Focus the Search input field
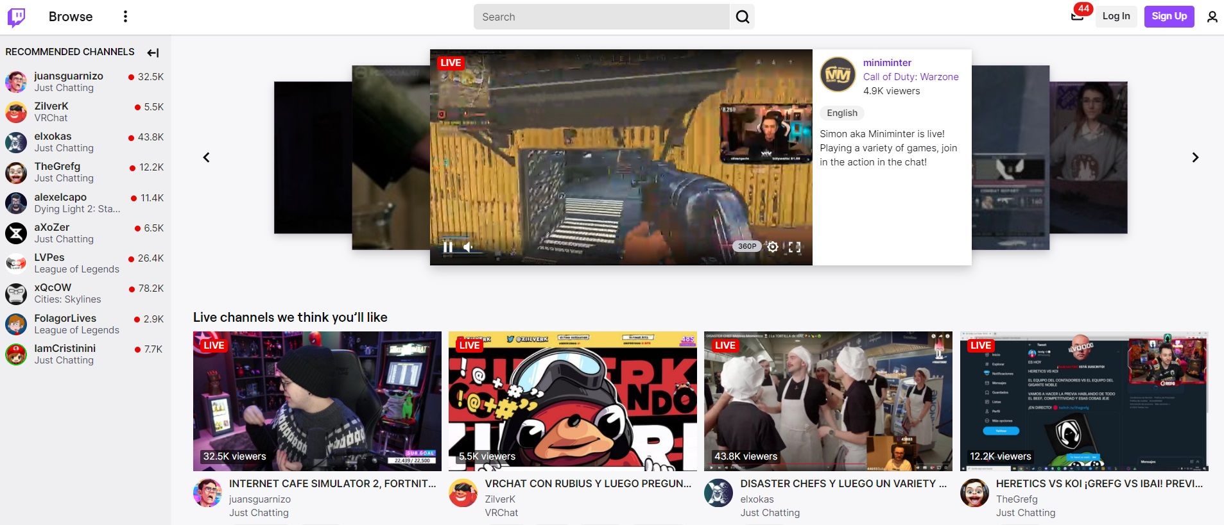Screen dimensions: 1224x525 601,17
